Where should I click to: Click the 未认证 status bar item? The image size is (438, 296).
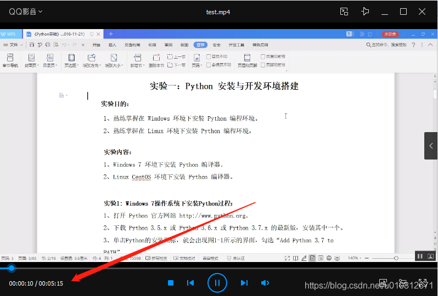pyautogui.click(x=236, y=258)
